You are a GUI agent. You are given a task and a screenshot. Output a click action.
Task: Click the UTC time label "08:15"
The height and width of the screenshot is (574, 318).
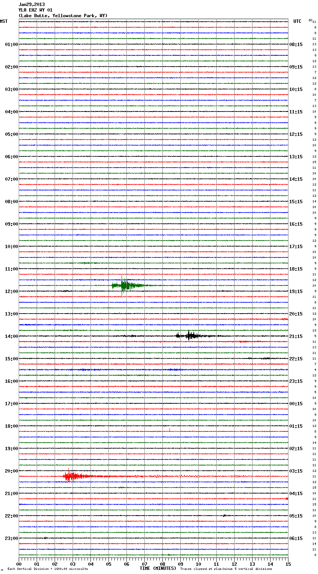[296, 45]
